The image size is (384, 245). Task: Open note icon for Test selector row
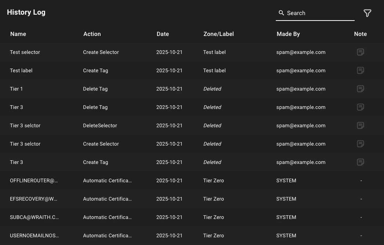(361, 52)
